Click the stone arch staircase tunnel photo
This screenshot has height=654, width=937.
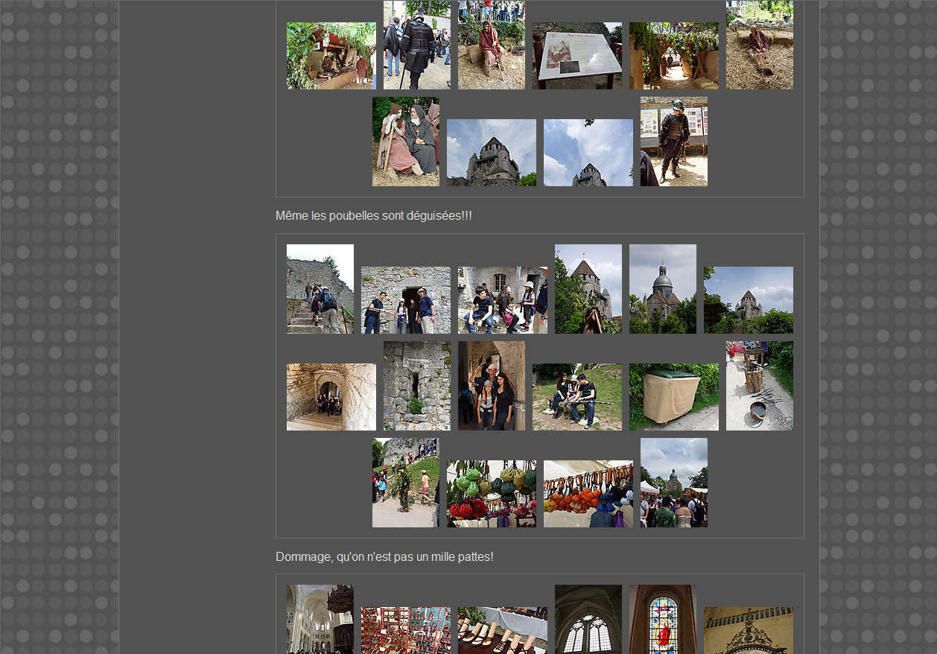[331, 397]
